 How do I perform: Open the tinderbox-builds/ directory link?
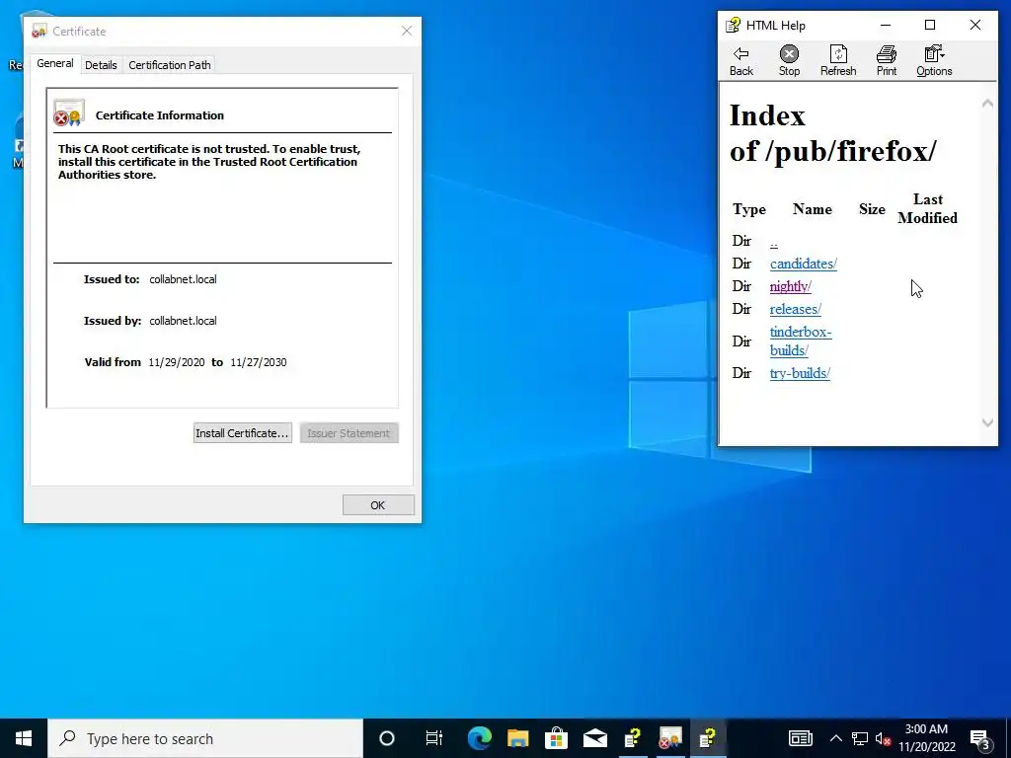point(800,341)
